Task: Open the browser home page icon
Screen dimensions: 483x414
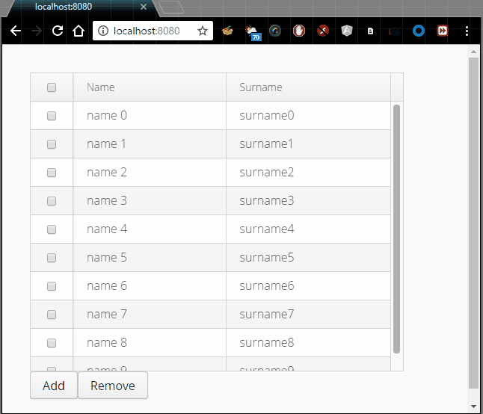Action: 79,31
